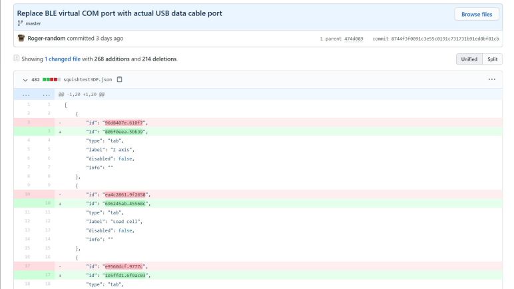Screen dimensions: 514x289
Task: Click the diffstat colored squares
Action: tap(51, 79)
